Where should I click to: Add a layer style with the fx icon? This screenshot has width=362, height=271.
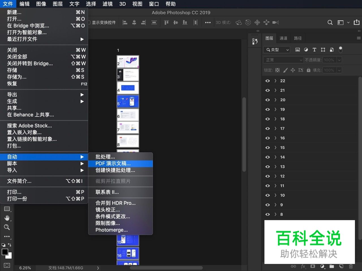click(x=303, y=266)
